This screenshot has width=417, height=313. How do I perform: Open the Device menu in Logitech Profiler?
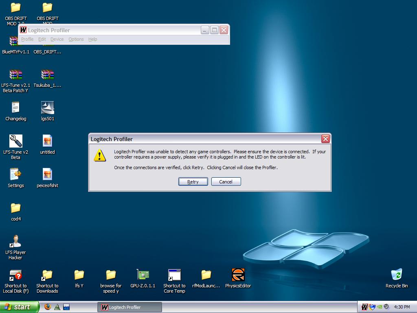point(57,39)
